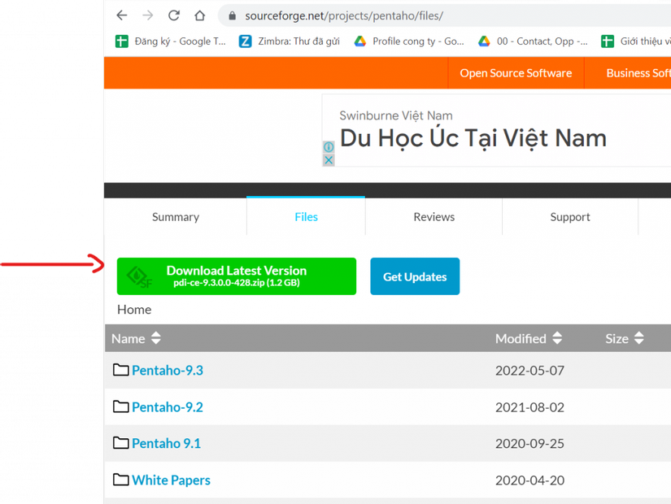Click the padlock site security icon
The image size is (671, 504).
(233, 15)
